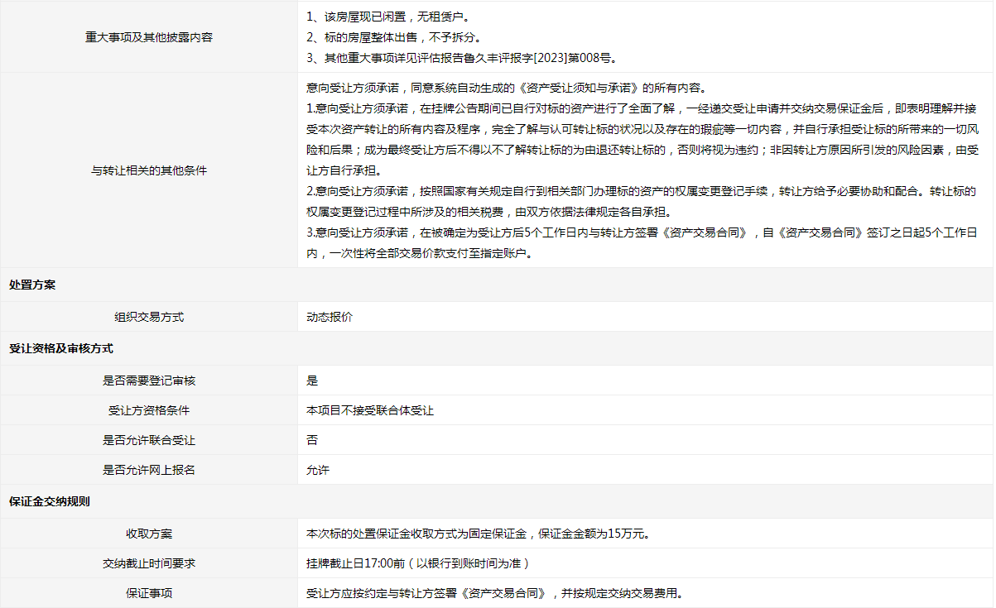Screen dimensions: 996x608
Task: Click the 是否需要登记审核 label
Action: (149, 381)
